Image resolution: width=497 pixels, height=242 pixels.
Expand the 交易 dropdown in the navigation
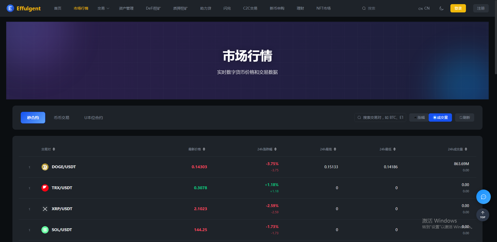(103, 8)
